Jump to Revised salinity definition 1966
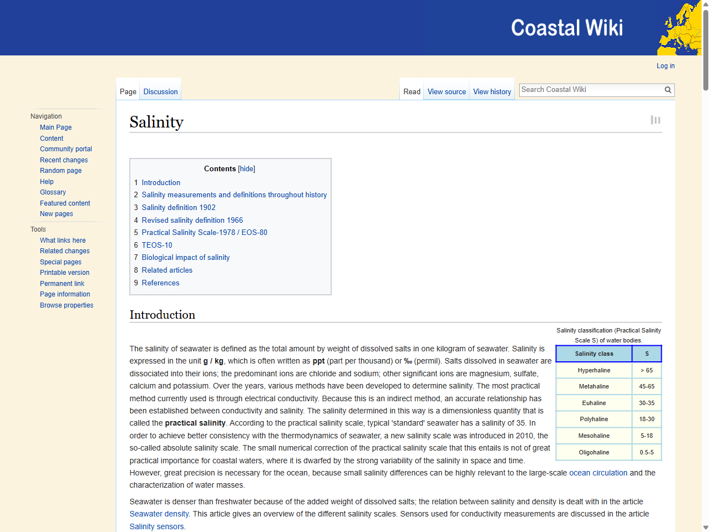Screen dimensions: 710x532 192,220
